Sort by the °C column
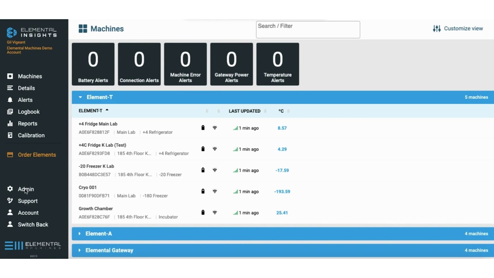Viewport: 494px width, 278px height. [284, 111]
